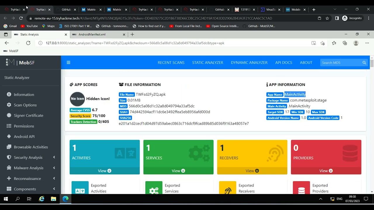Click the package name com.metasploit.stage
The height and width of the screenshot is (210, 374).
point(308,100)
